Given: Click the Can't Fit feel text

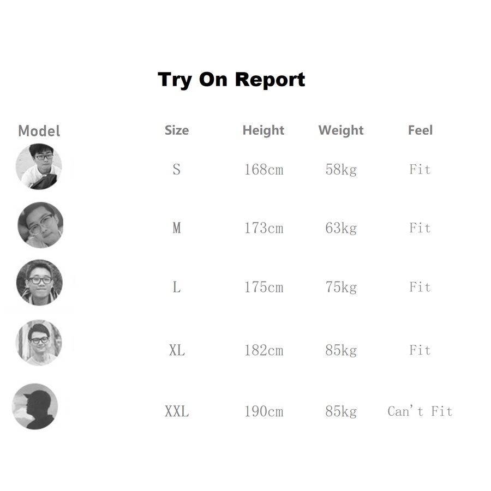Looking at the screenshot, I should tap(420, 411).
